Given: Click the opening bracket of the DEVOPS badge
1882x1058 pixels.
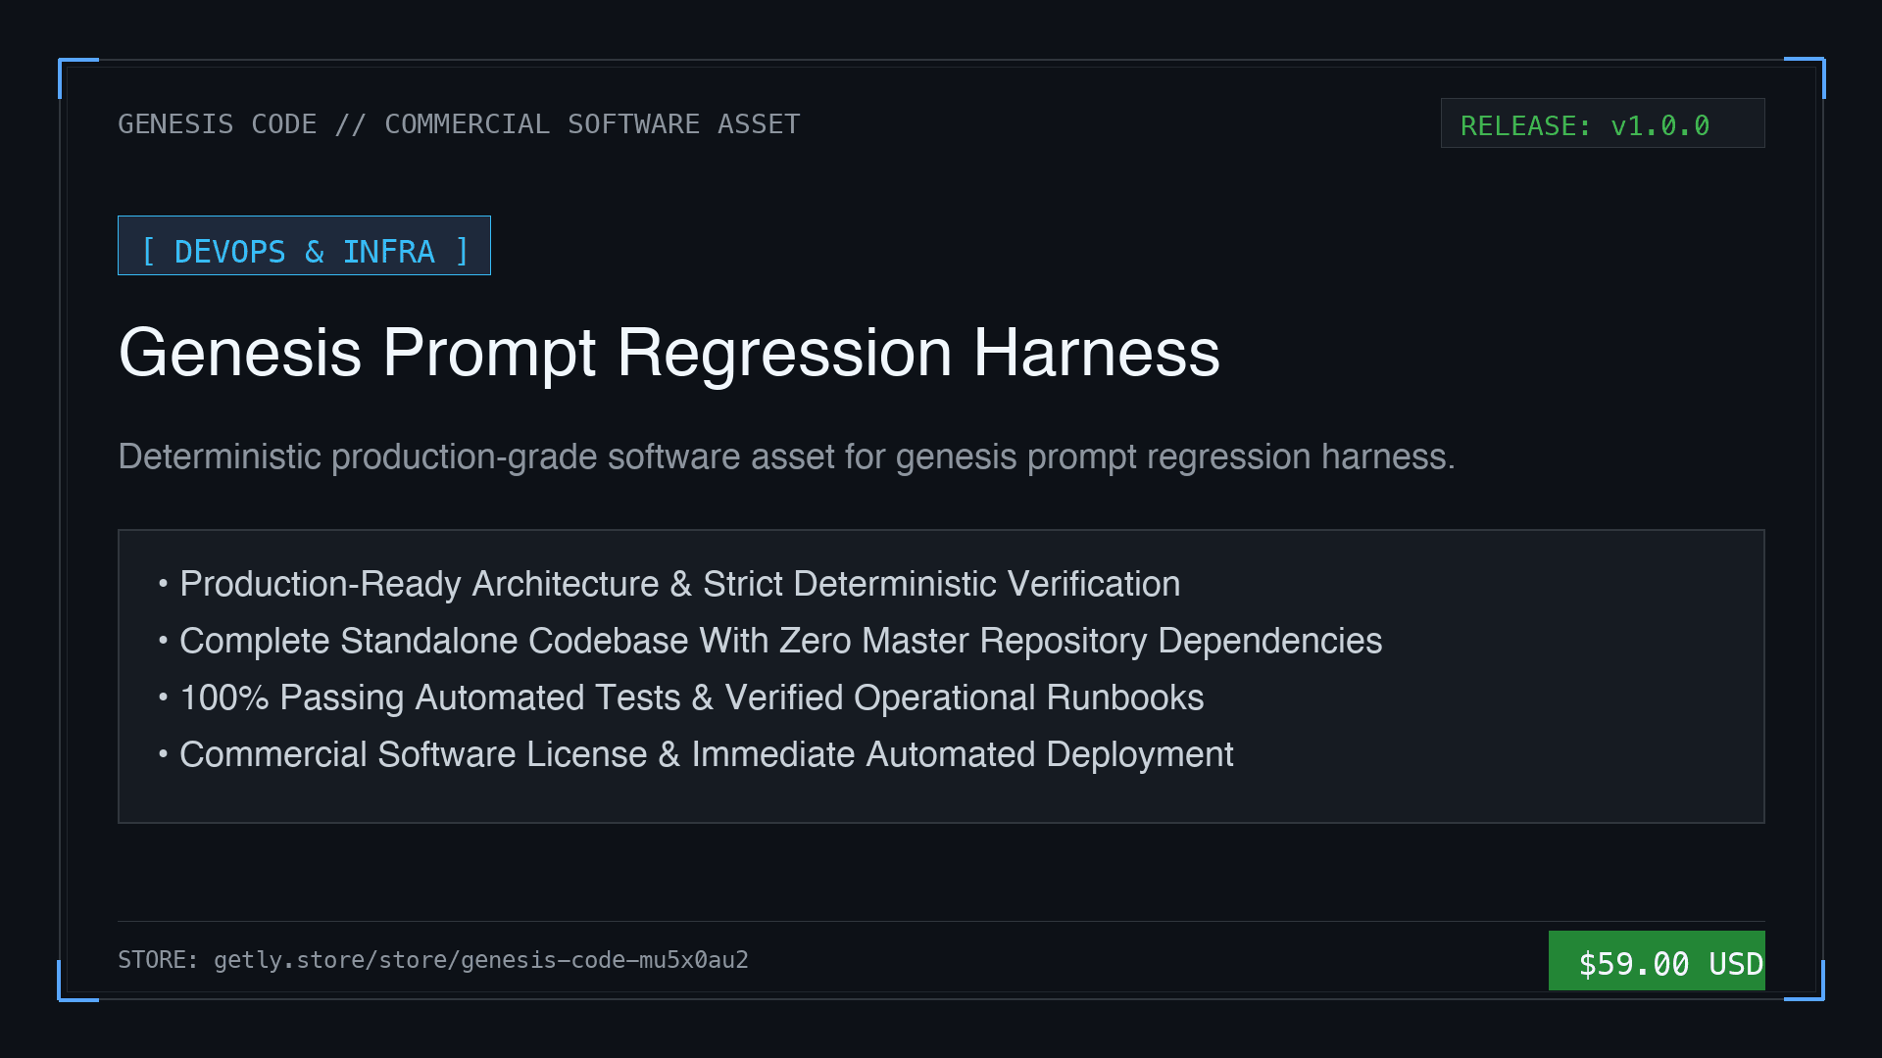Looking at the screenshot, I should pos(149,252).
